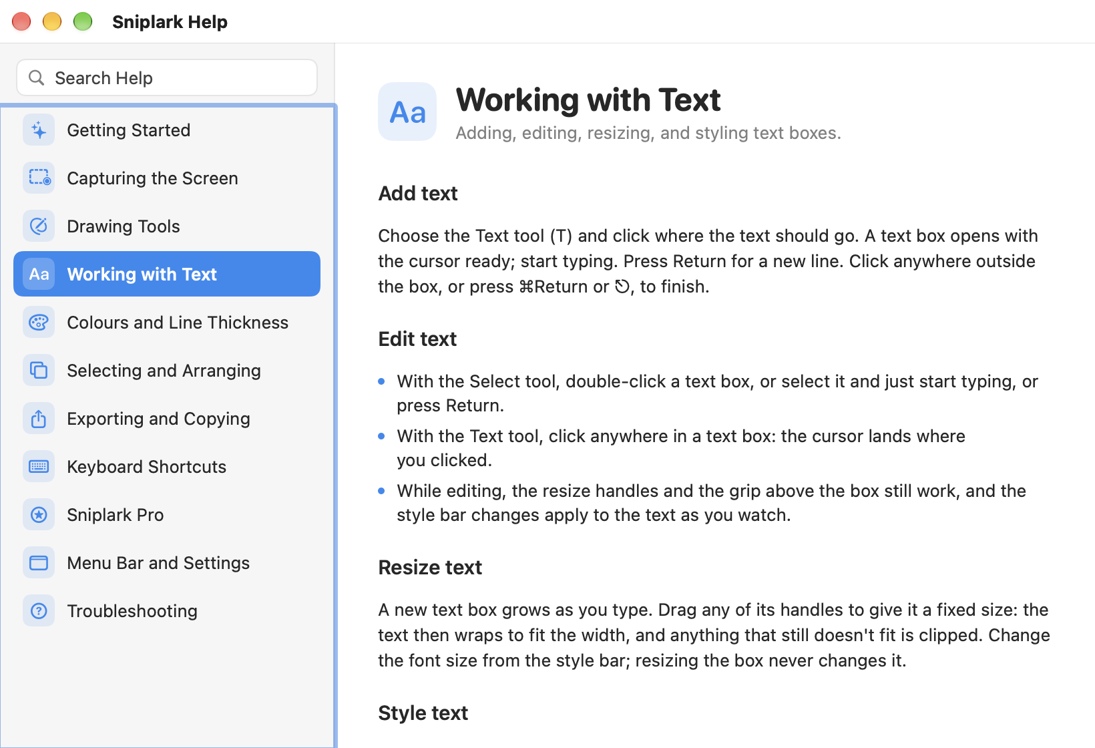Image resolution: width=1095 pixels, height=748 pixels.
Task: Click the large Aa page header icon
Action: 407,112
